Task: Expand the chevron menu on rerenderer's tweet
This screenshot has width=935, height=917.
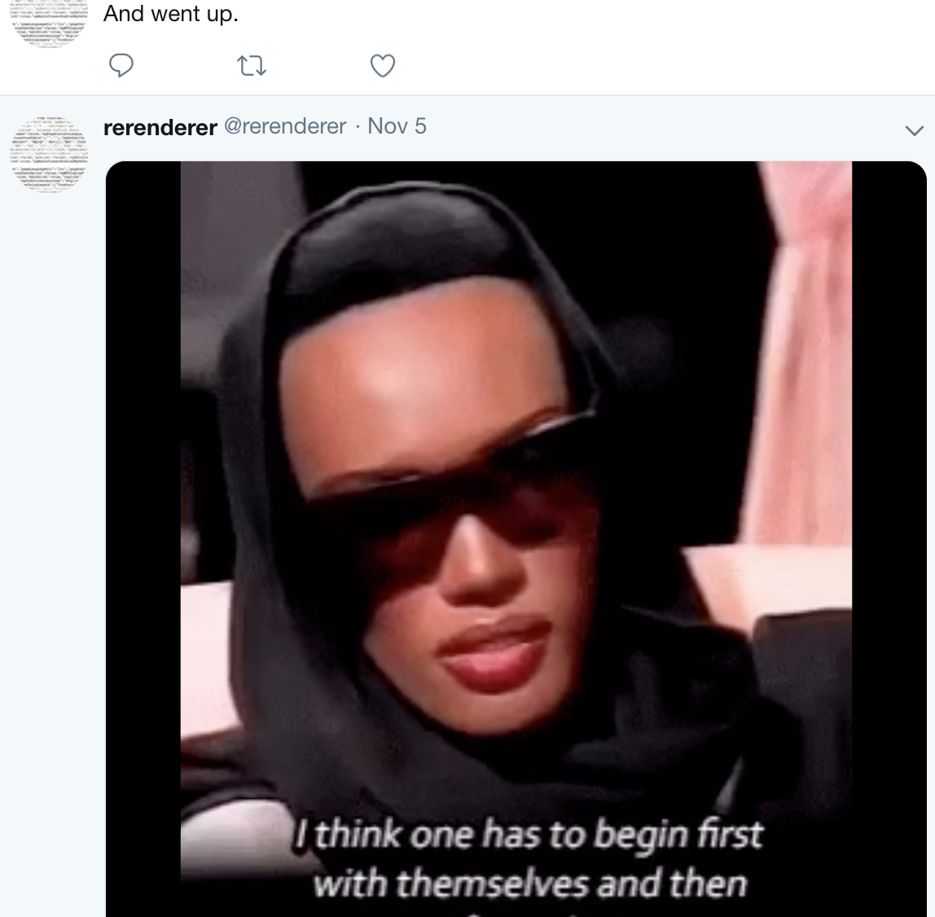Action: [x=914, y=130]
